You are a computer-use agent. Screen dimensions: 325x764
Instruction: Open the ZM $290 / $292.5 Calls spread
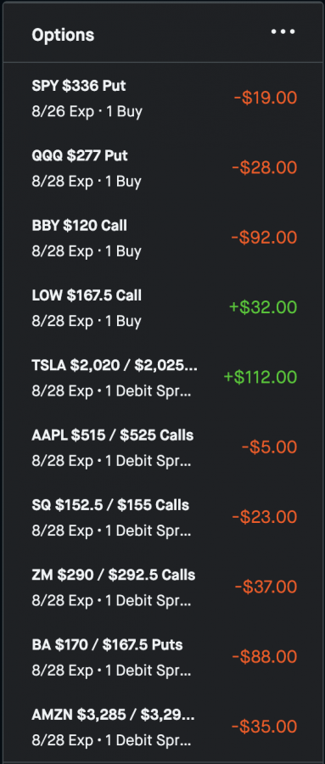tap(164, 587)
